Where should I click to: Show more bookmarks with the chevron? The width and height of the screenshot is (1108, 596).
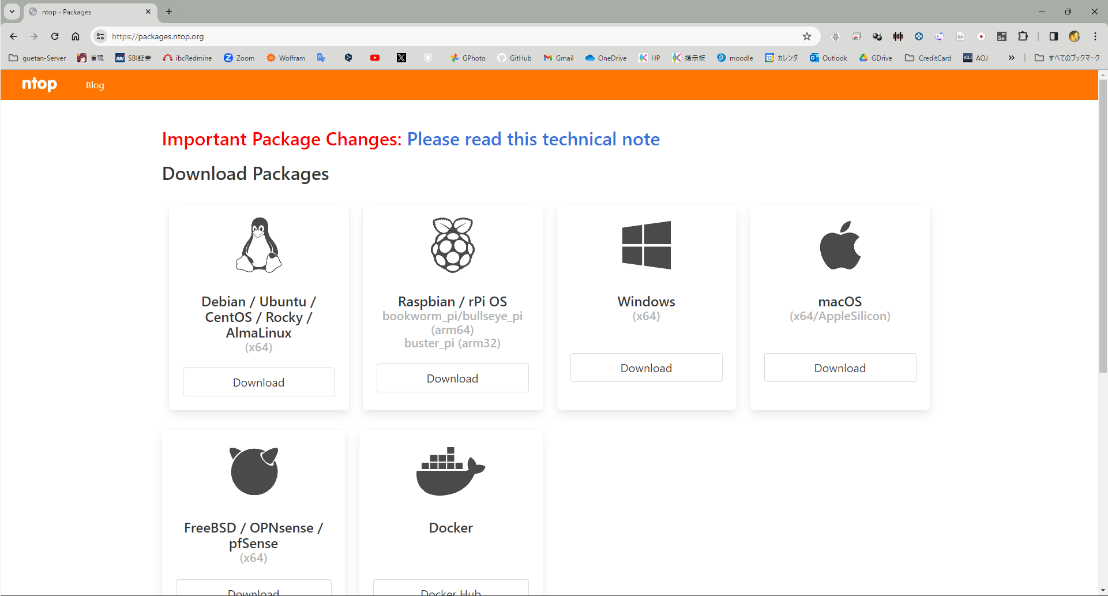tap(1011, 58)
